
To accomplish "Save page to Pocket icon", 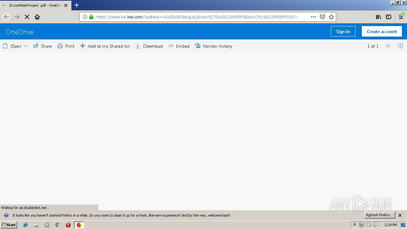I will tap(322, 17).
